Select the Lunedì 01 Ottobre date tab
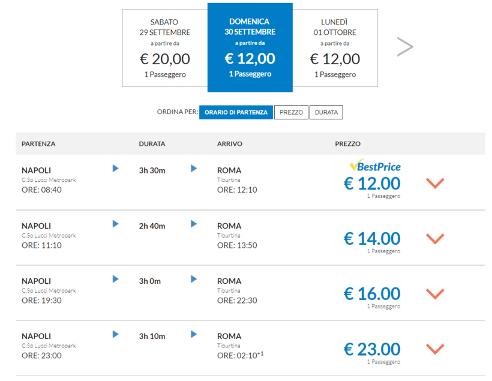This screenshot has width=492, height=381. coord(335,48)
